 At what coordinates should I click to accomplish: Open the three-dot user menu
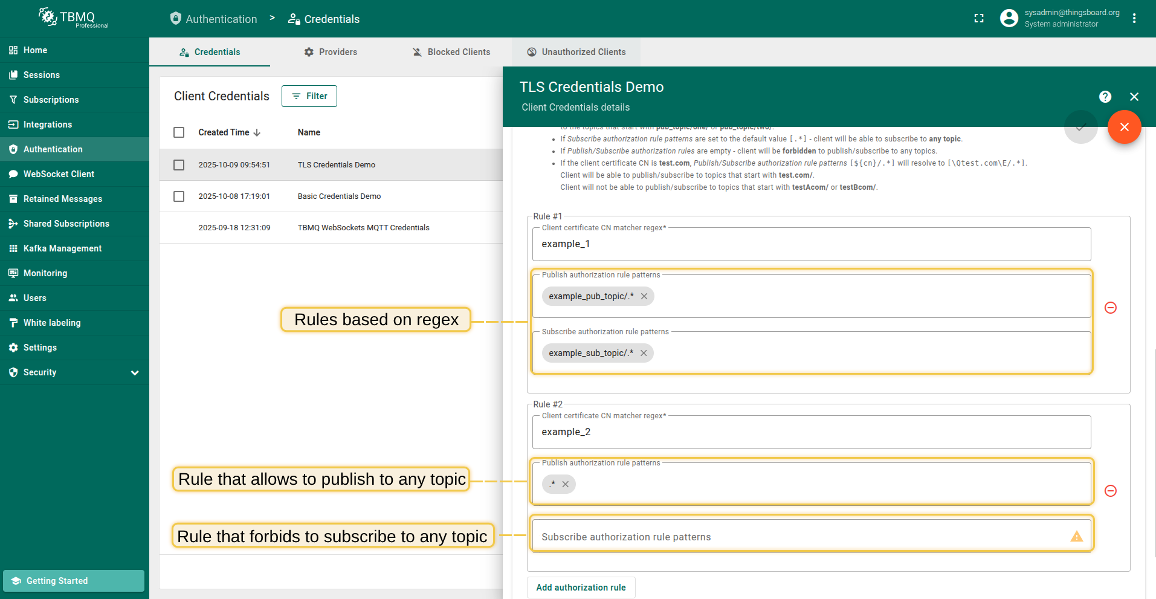[x=1134, y=19]
